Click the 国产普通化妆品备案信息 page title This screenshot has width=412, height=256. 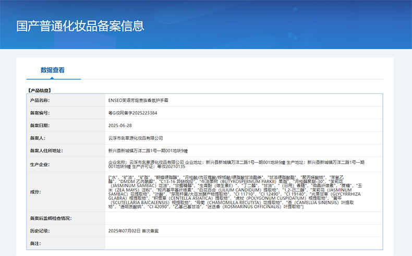point(80,26)
